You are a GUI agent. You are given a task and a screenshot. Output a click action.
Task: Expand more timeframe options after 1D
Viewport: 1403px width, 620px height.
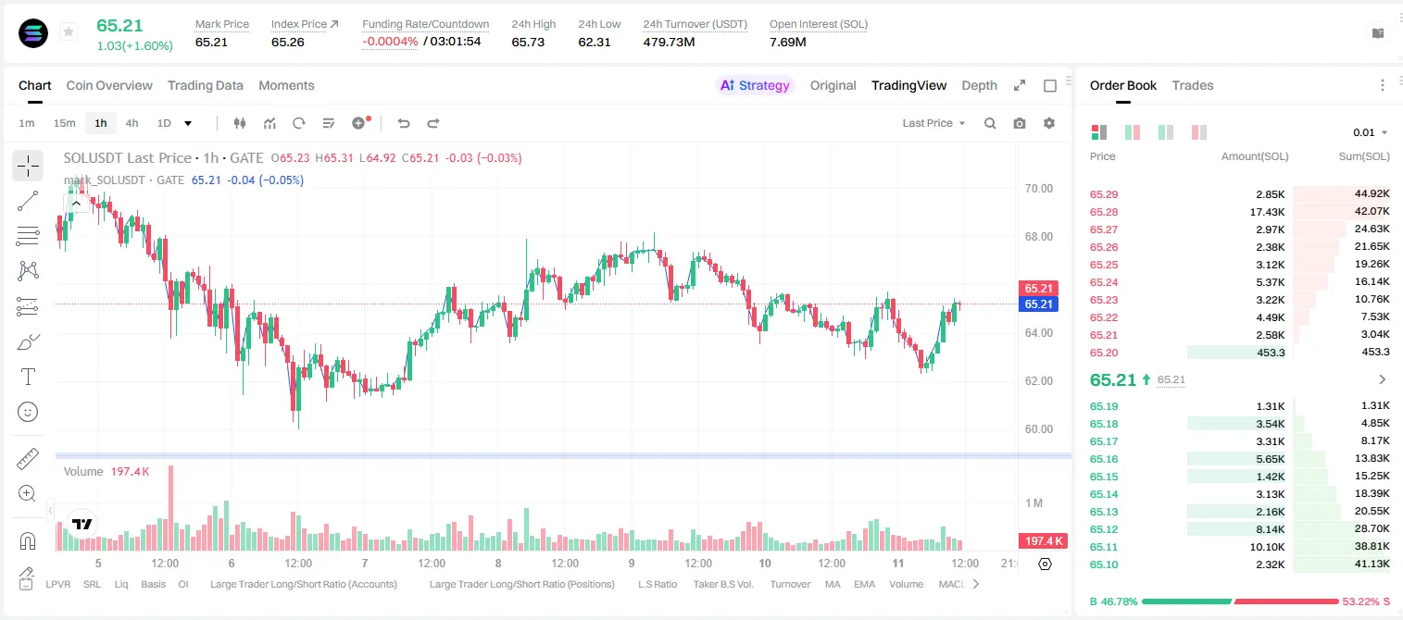(188, 123)
